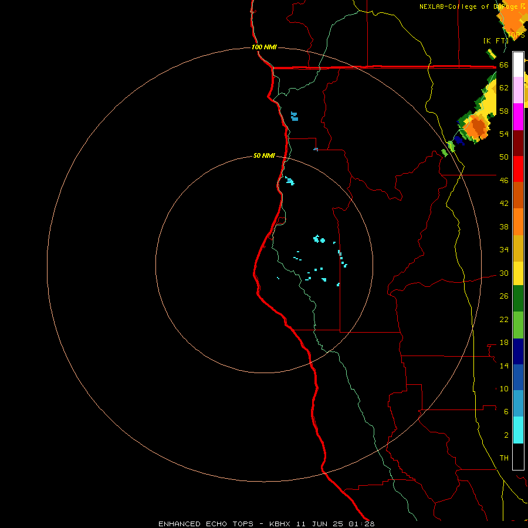Click the yellow legend color band
The image size is (528, 528).
[518, 273]
